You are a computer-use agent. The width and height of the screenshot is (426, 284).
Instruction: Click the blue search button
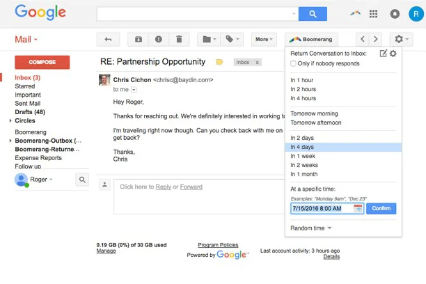coord(313,14)
